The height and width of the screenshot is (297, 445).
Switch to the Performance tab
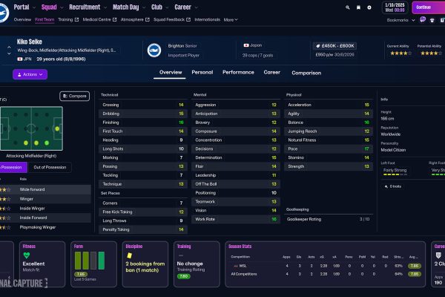[x=238, y=72]
